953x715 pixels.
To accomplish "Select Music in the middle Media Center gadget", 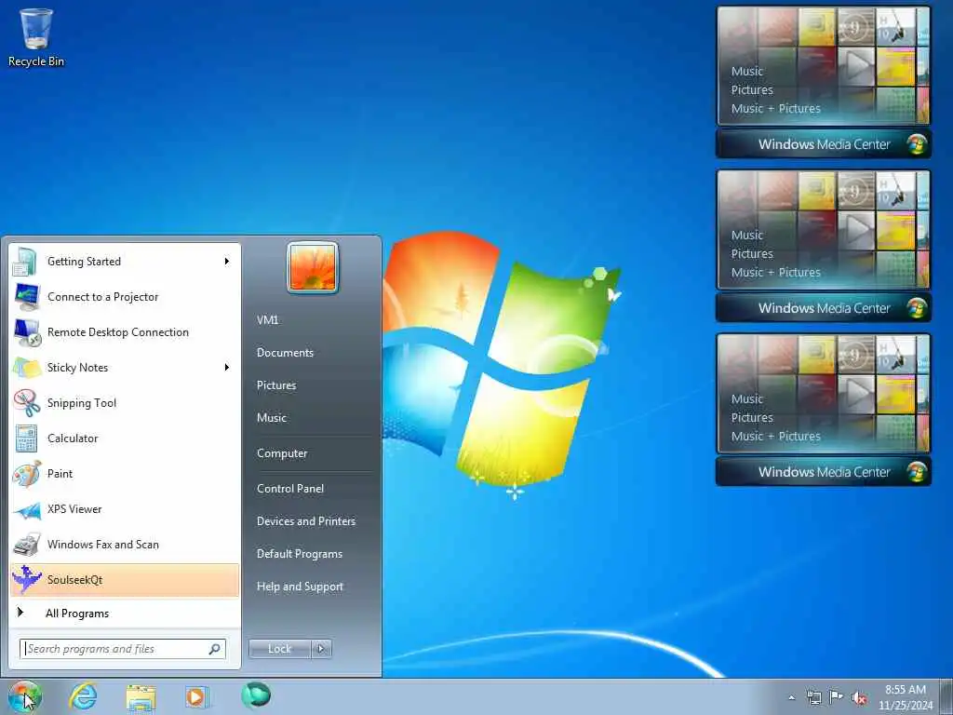I will tap(747, 236).
